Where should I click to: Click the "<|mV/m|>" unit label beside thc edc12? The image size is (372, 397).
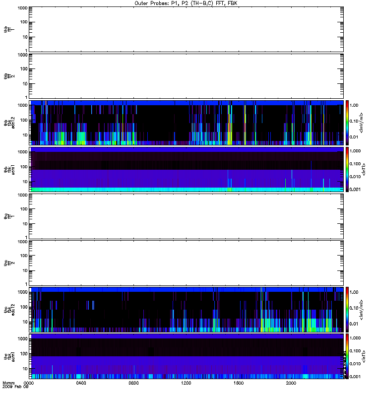coord(362,310)
